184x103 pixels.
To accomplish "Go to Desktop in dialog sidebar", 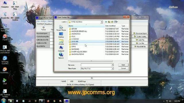I will (61, 35).
